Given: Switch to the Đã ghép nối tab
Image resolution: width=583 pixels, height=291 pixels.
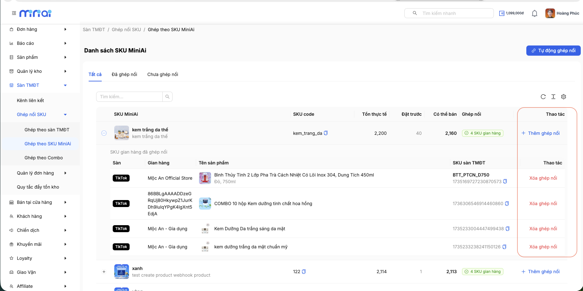Looking at the screenshot, I should click(124, 74).
